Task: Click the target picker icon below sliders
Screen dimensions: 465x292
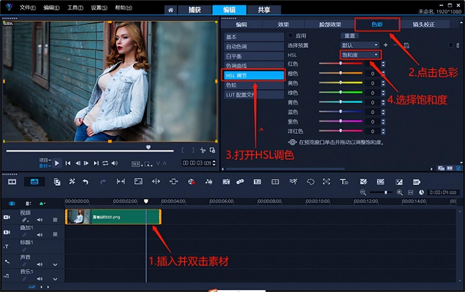Action: (x=292, y=142)
